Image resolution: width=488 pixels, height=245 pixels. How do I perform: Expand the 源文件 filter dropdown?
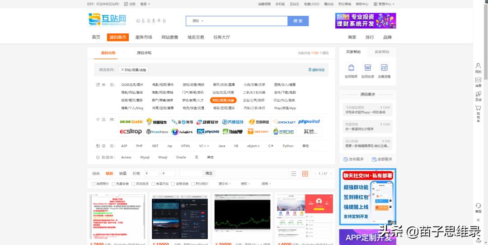225,184
